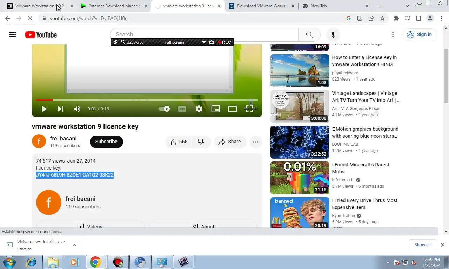Open Chrome extensions puzzle icon
Viewport: 449px width, 269px height.
(396, 18)
